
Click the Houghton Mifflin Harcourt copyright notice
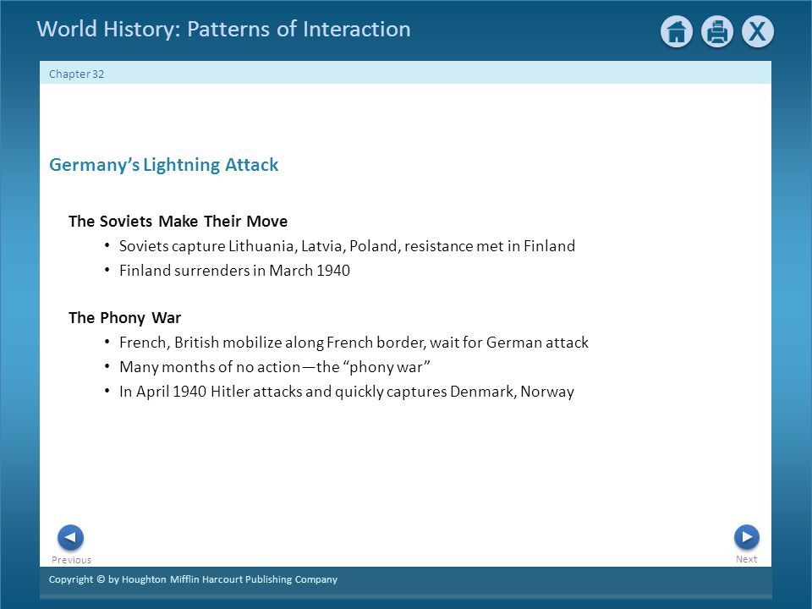(193, 579)
